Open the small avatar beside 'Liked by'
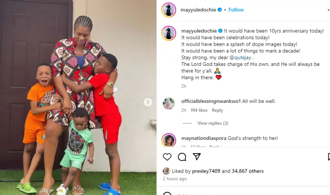 166,171
